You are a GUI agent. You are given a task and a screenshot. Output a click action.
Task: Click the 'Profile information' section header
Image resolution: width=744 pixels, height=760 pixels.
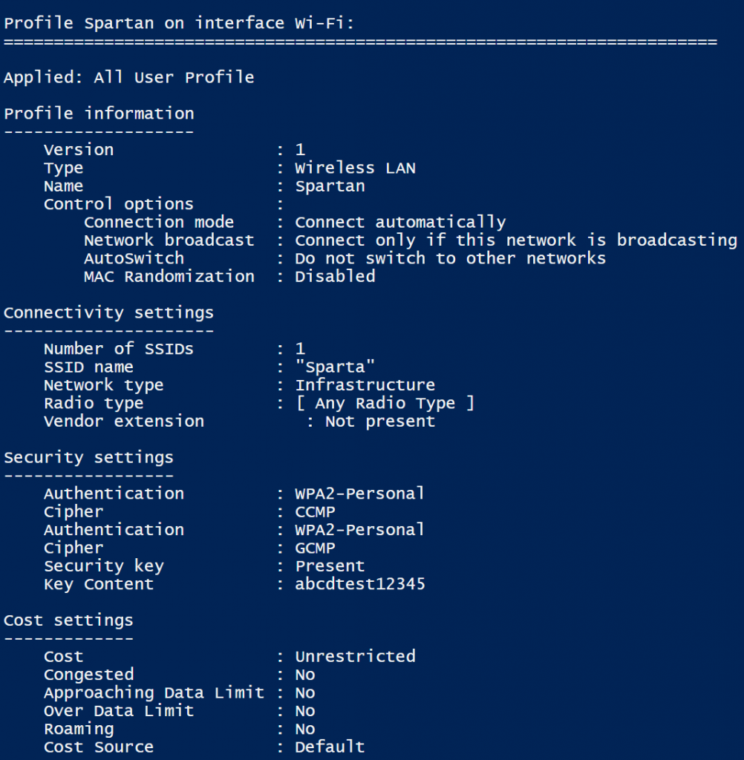point(99,114)
